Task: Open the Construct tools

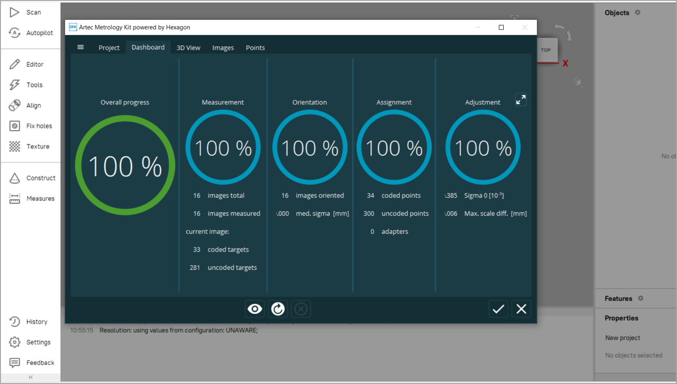Action: (32, 178)
